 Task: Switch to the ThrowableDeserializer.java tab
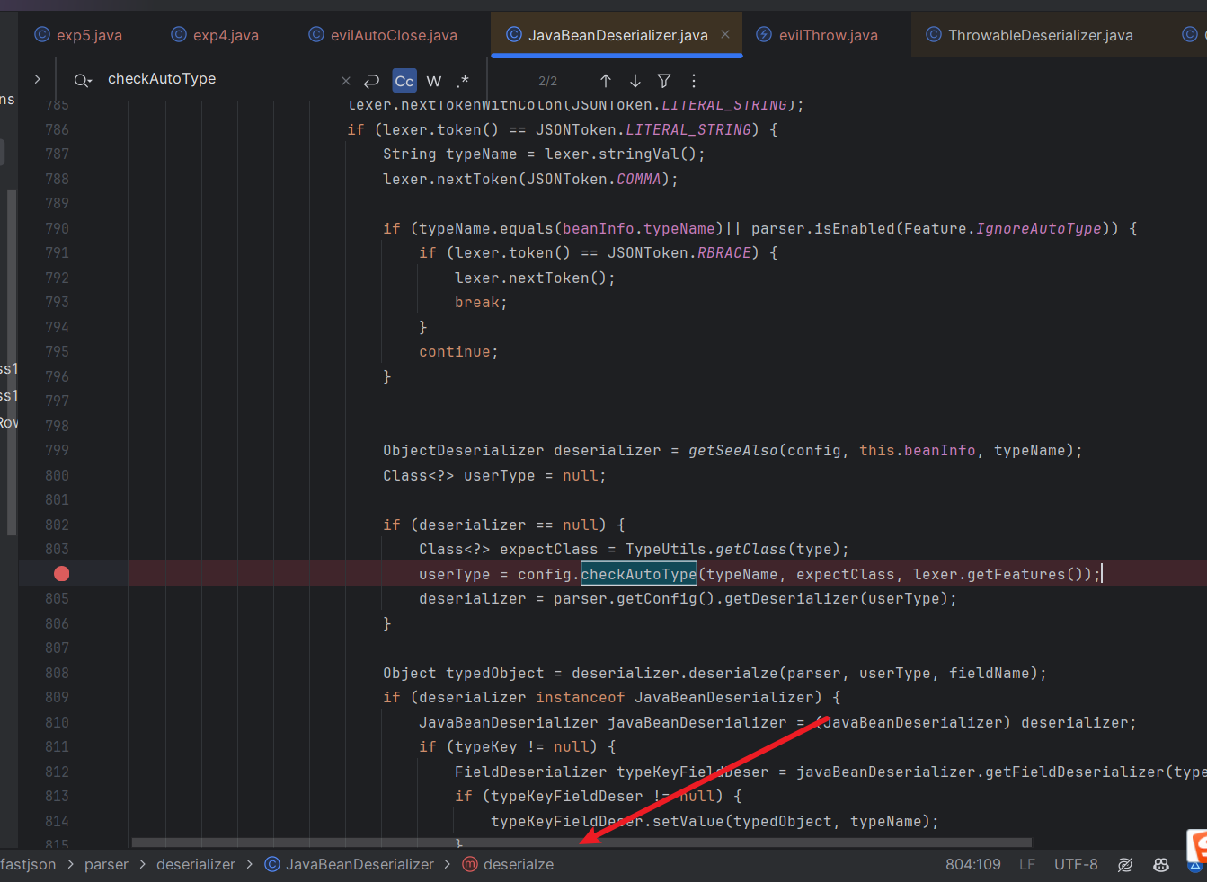(x=1029, y=35)
